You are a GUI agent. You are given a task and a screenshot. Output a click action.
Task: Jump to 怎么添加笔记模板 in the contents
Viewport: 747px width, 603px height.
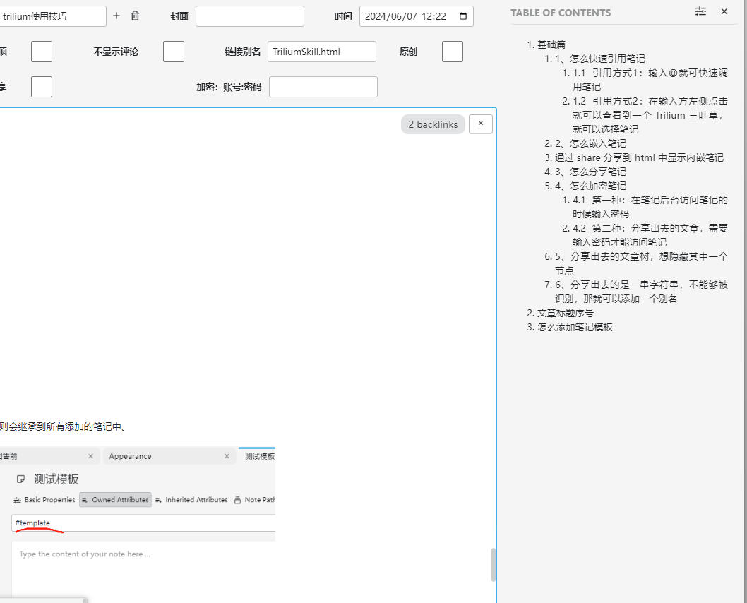(x=575, y=327)
